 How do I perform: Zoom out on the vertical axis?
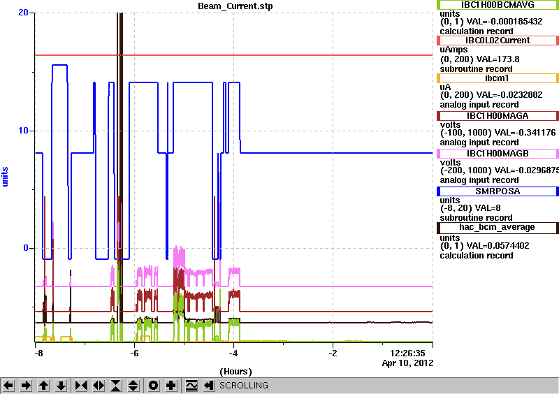click(x=133, y=386)
